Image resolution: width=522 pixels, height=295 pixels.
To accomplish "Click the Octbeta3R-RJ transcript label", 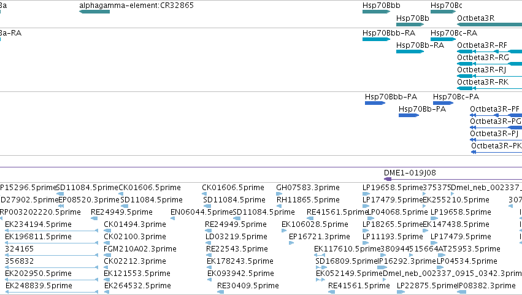I will click(x=482, y=70).
